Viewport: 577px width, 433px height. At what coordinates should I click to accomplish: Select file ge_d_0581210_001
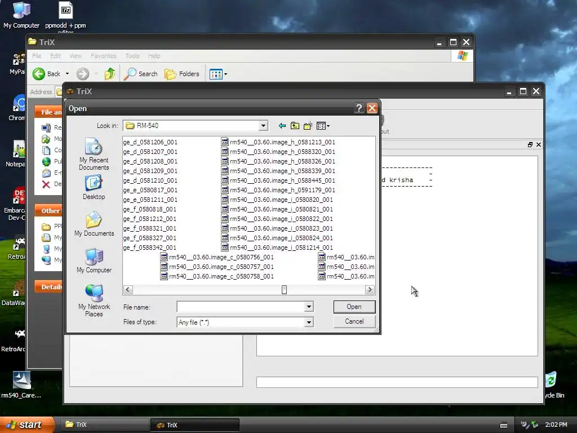coord(150,180)
